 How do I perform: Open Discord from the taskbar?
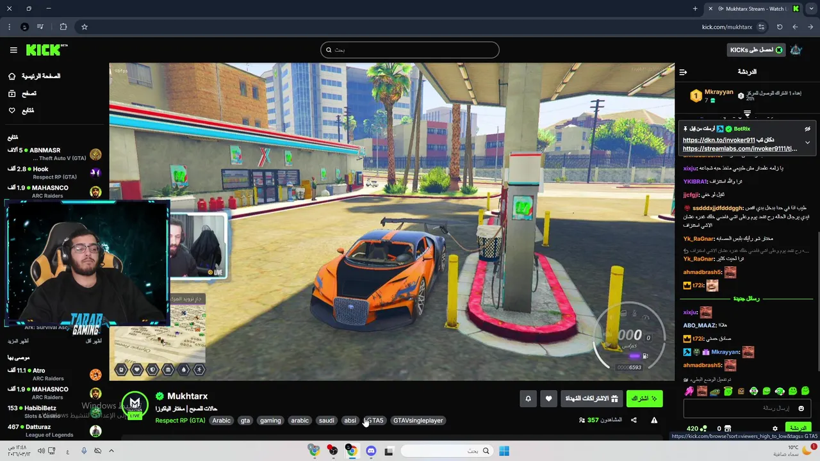tap(370, 451)
